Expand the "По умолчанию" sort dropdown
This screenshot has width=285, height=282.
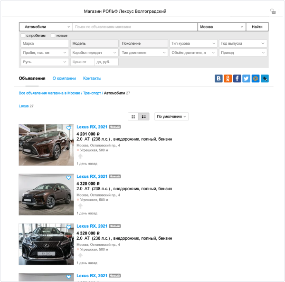pyautogui.click(x=171, y=116)
